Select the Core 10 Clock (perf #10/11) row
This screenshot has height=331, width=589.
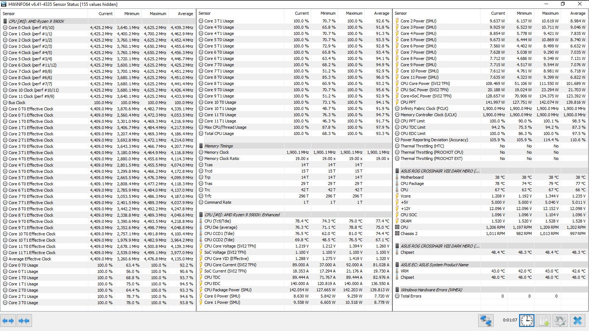(98, 90)
